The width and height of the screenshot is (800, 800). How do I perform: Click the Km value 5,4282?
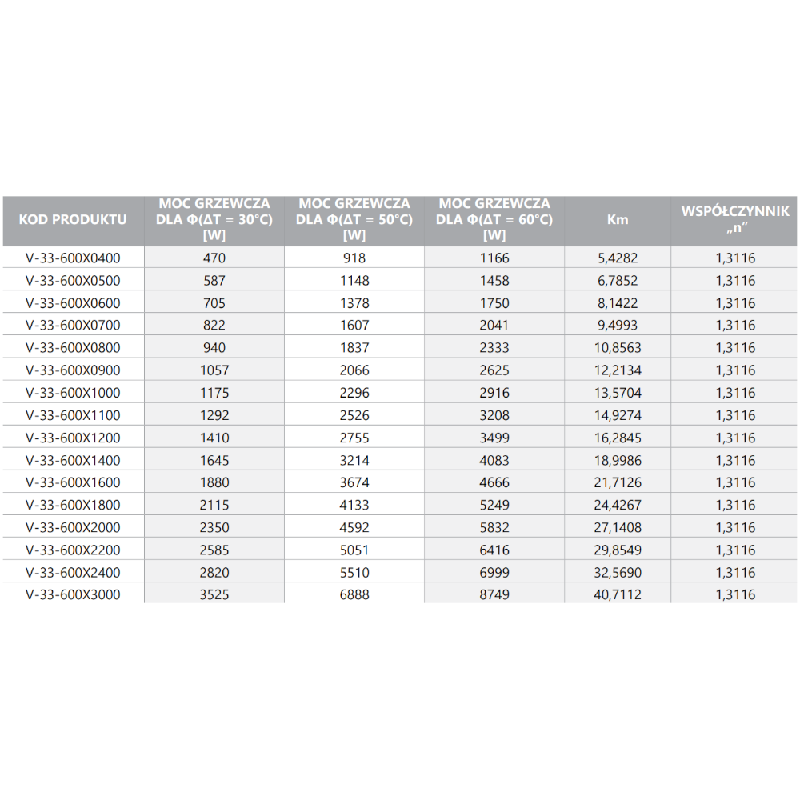click(618, 258)
